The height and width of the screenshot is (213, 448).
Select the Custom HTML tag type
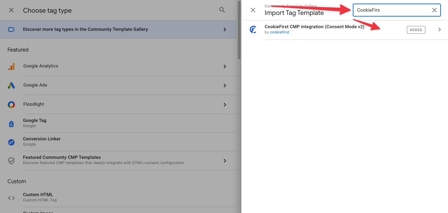[118, 197]
